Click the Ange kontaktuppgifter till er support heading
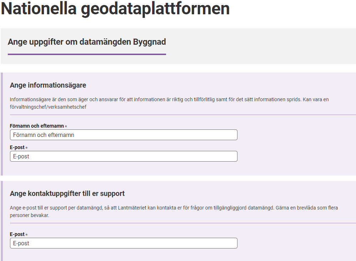 click(67, 193)
